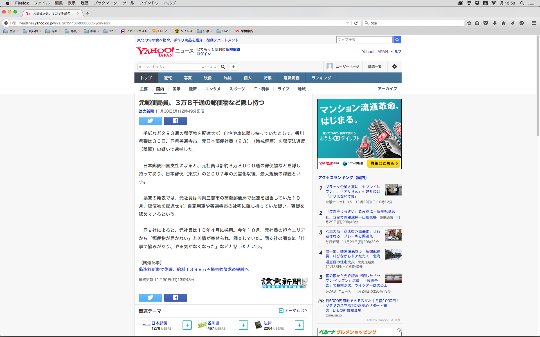Viewport: 540px width, 337px height.
Task: Open the ブックマーク menu in the menu bar
Action: click(x=105, y=3)
